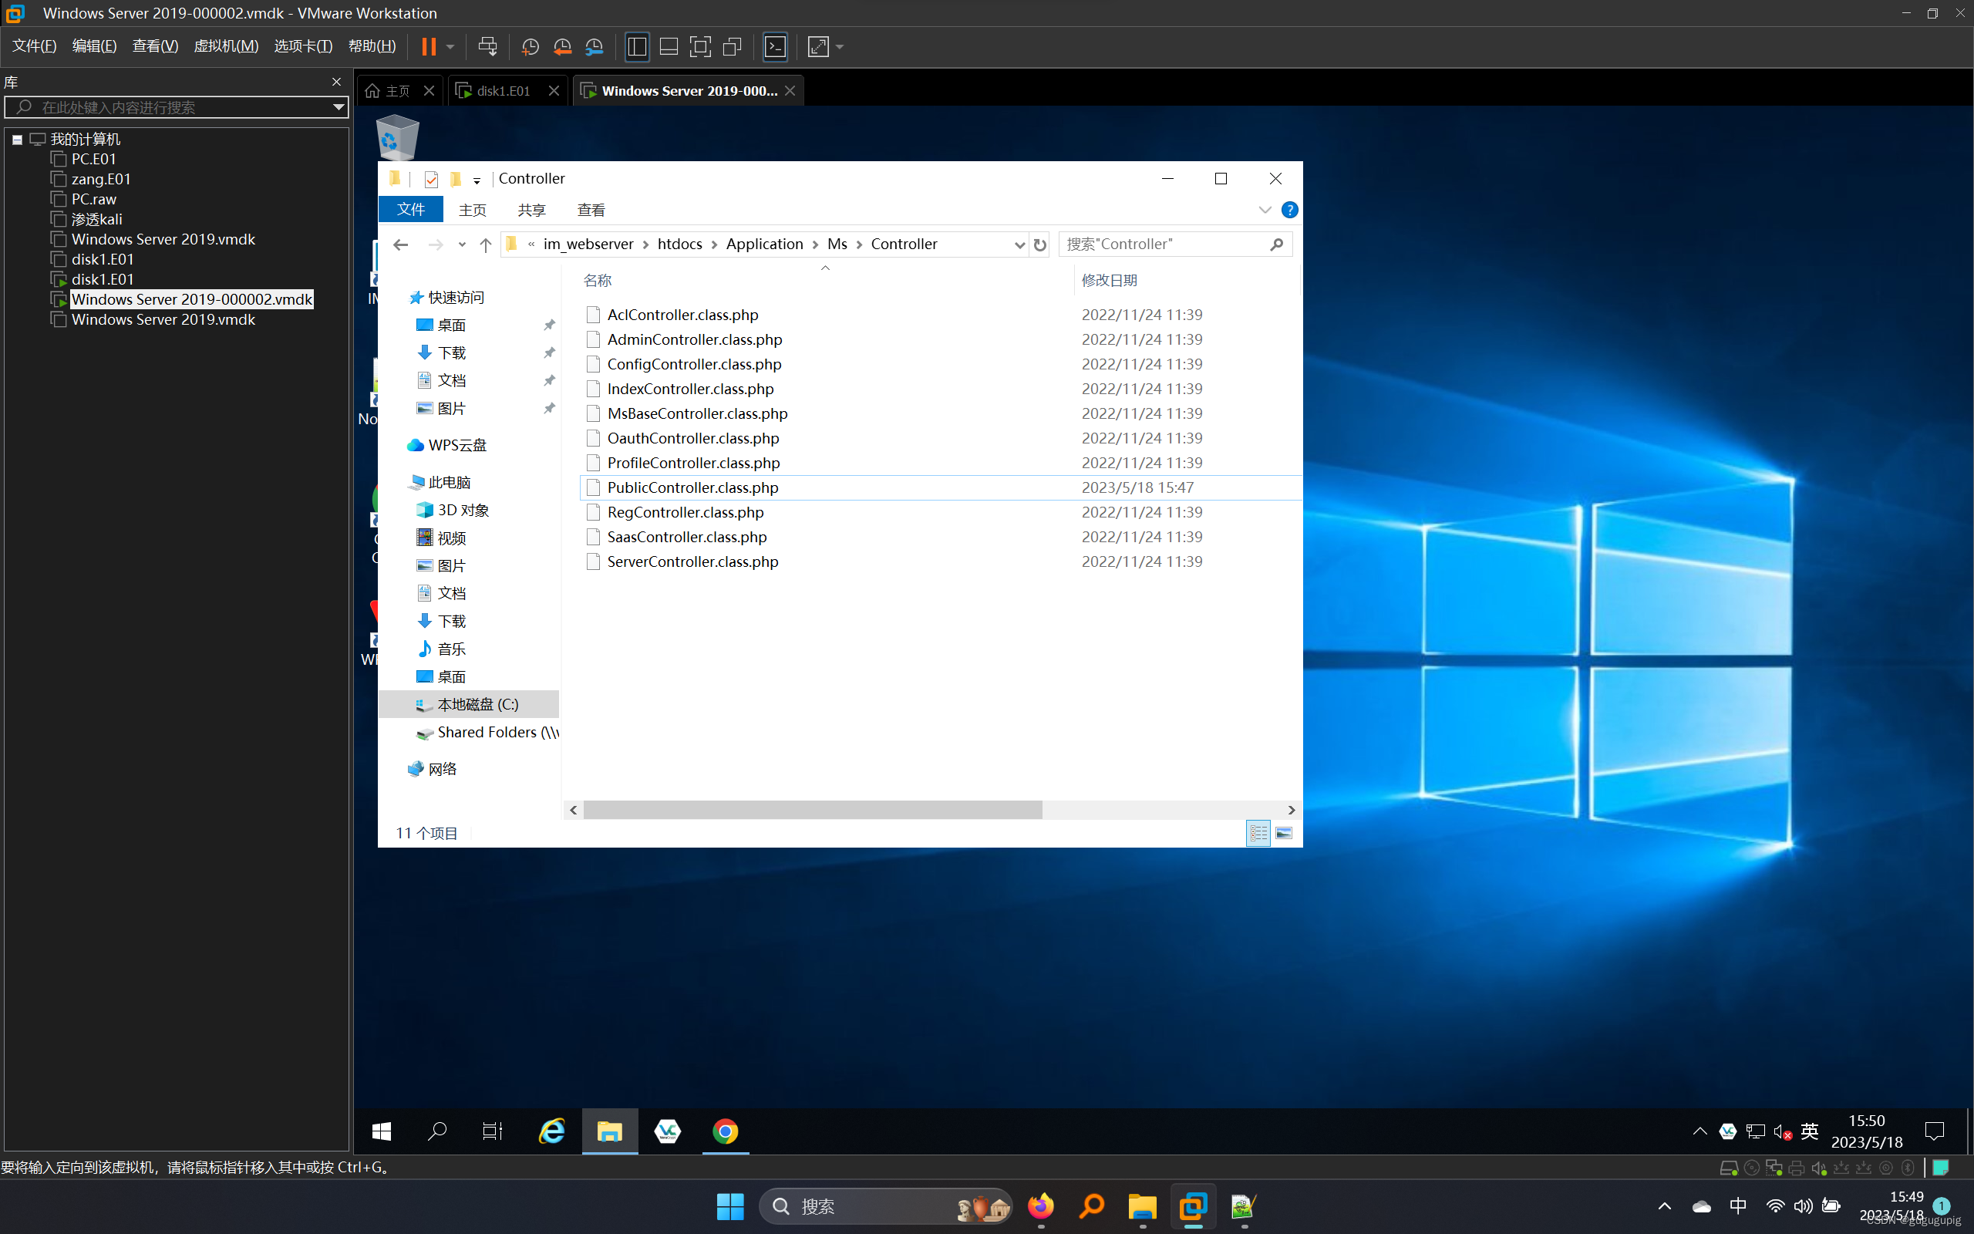Screen dimensions: 1974x1234
Task: Click the take snapshot toolbar icon
Action: tap(531, 46)
